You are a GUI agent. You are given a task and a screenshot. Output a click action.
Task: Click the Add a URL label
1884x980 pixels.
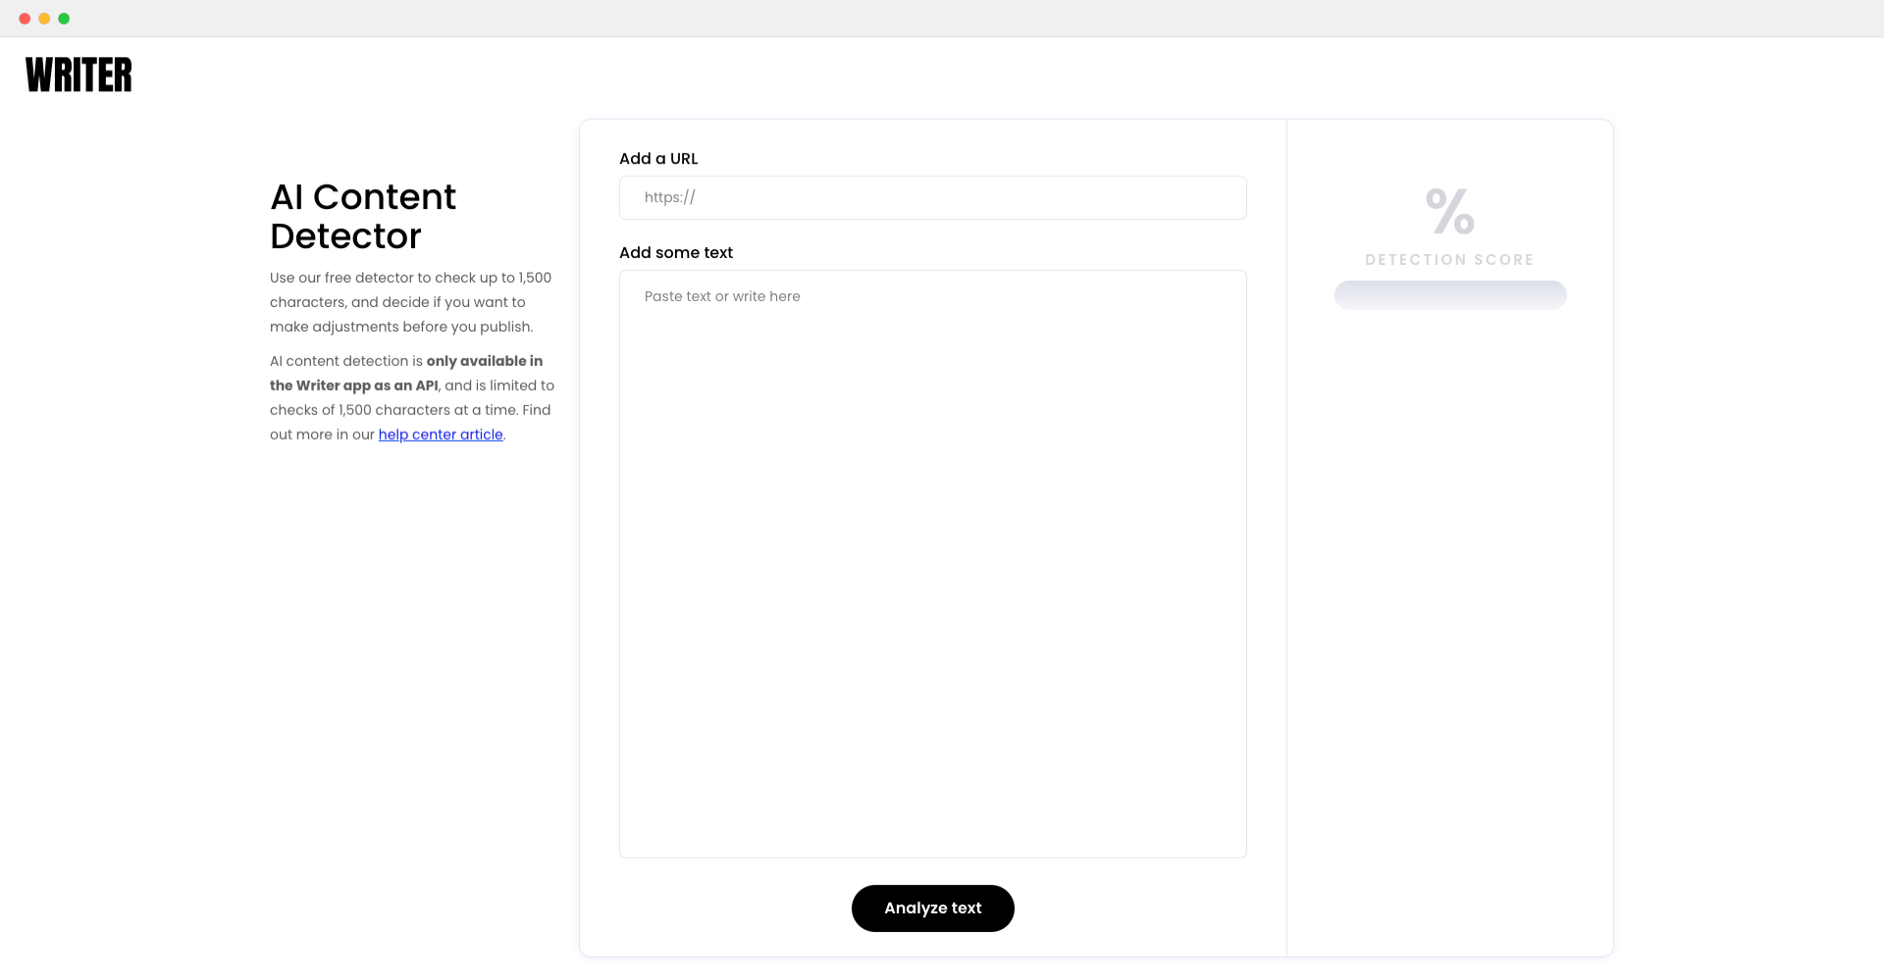tap(658, 158)
